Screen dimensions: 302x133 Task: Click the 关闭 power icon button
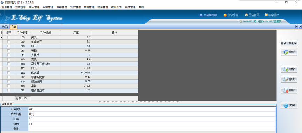pyautogui.click(x=289, y=105)
